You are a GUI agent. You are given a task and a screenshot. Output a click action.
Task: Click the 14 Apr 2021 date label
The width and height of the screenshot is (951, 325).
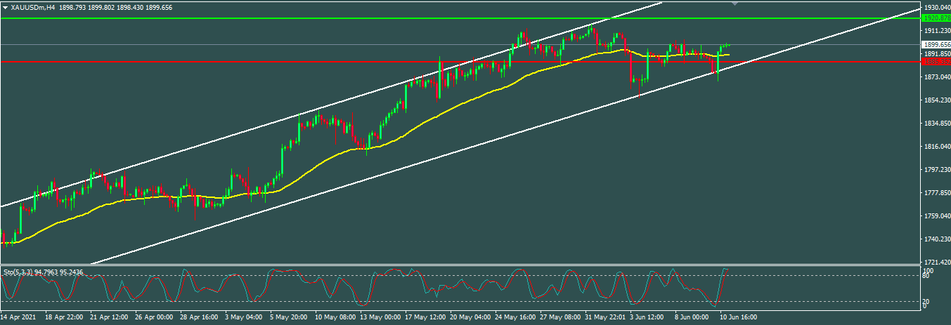tap(20, 317)
